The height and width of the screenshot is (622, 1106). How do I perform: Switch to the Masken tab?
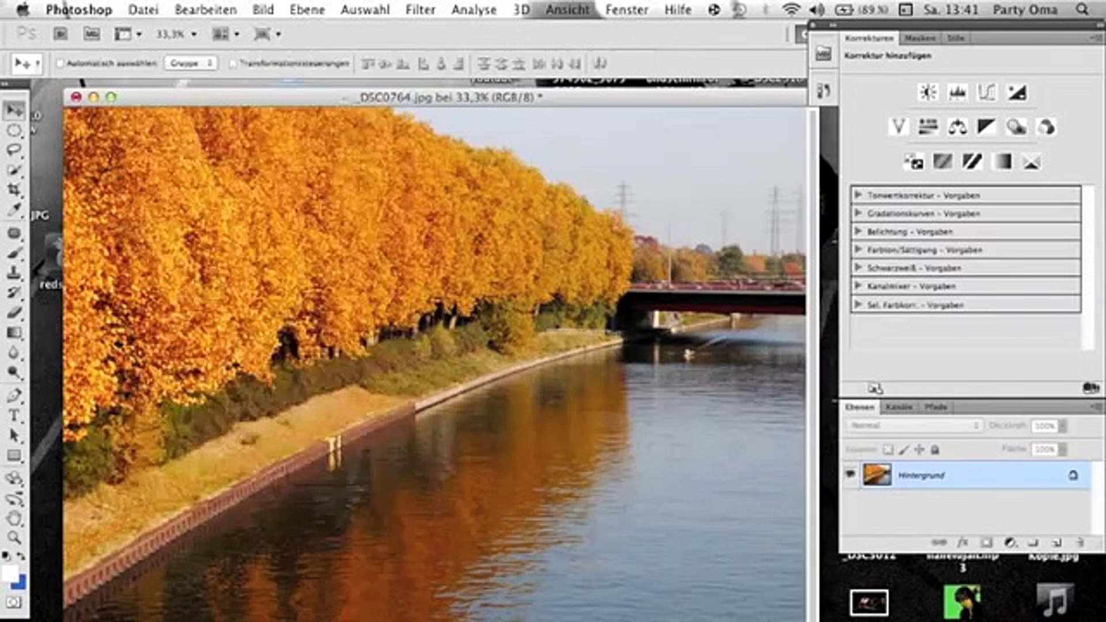[919, 38]
